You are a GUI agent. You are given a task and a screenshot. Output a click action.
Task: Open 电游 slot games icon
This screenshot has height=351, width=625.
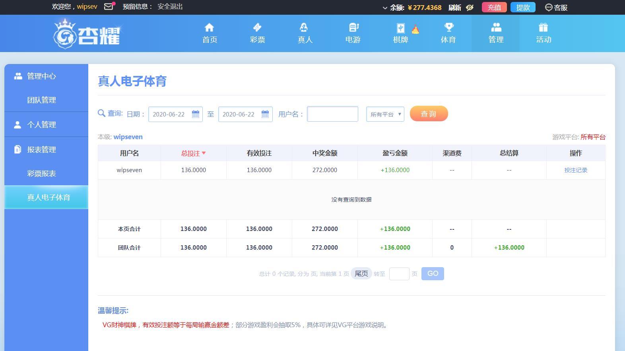[x=353, y=27]
